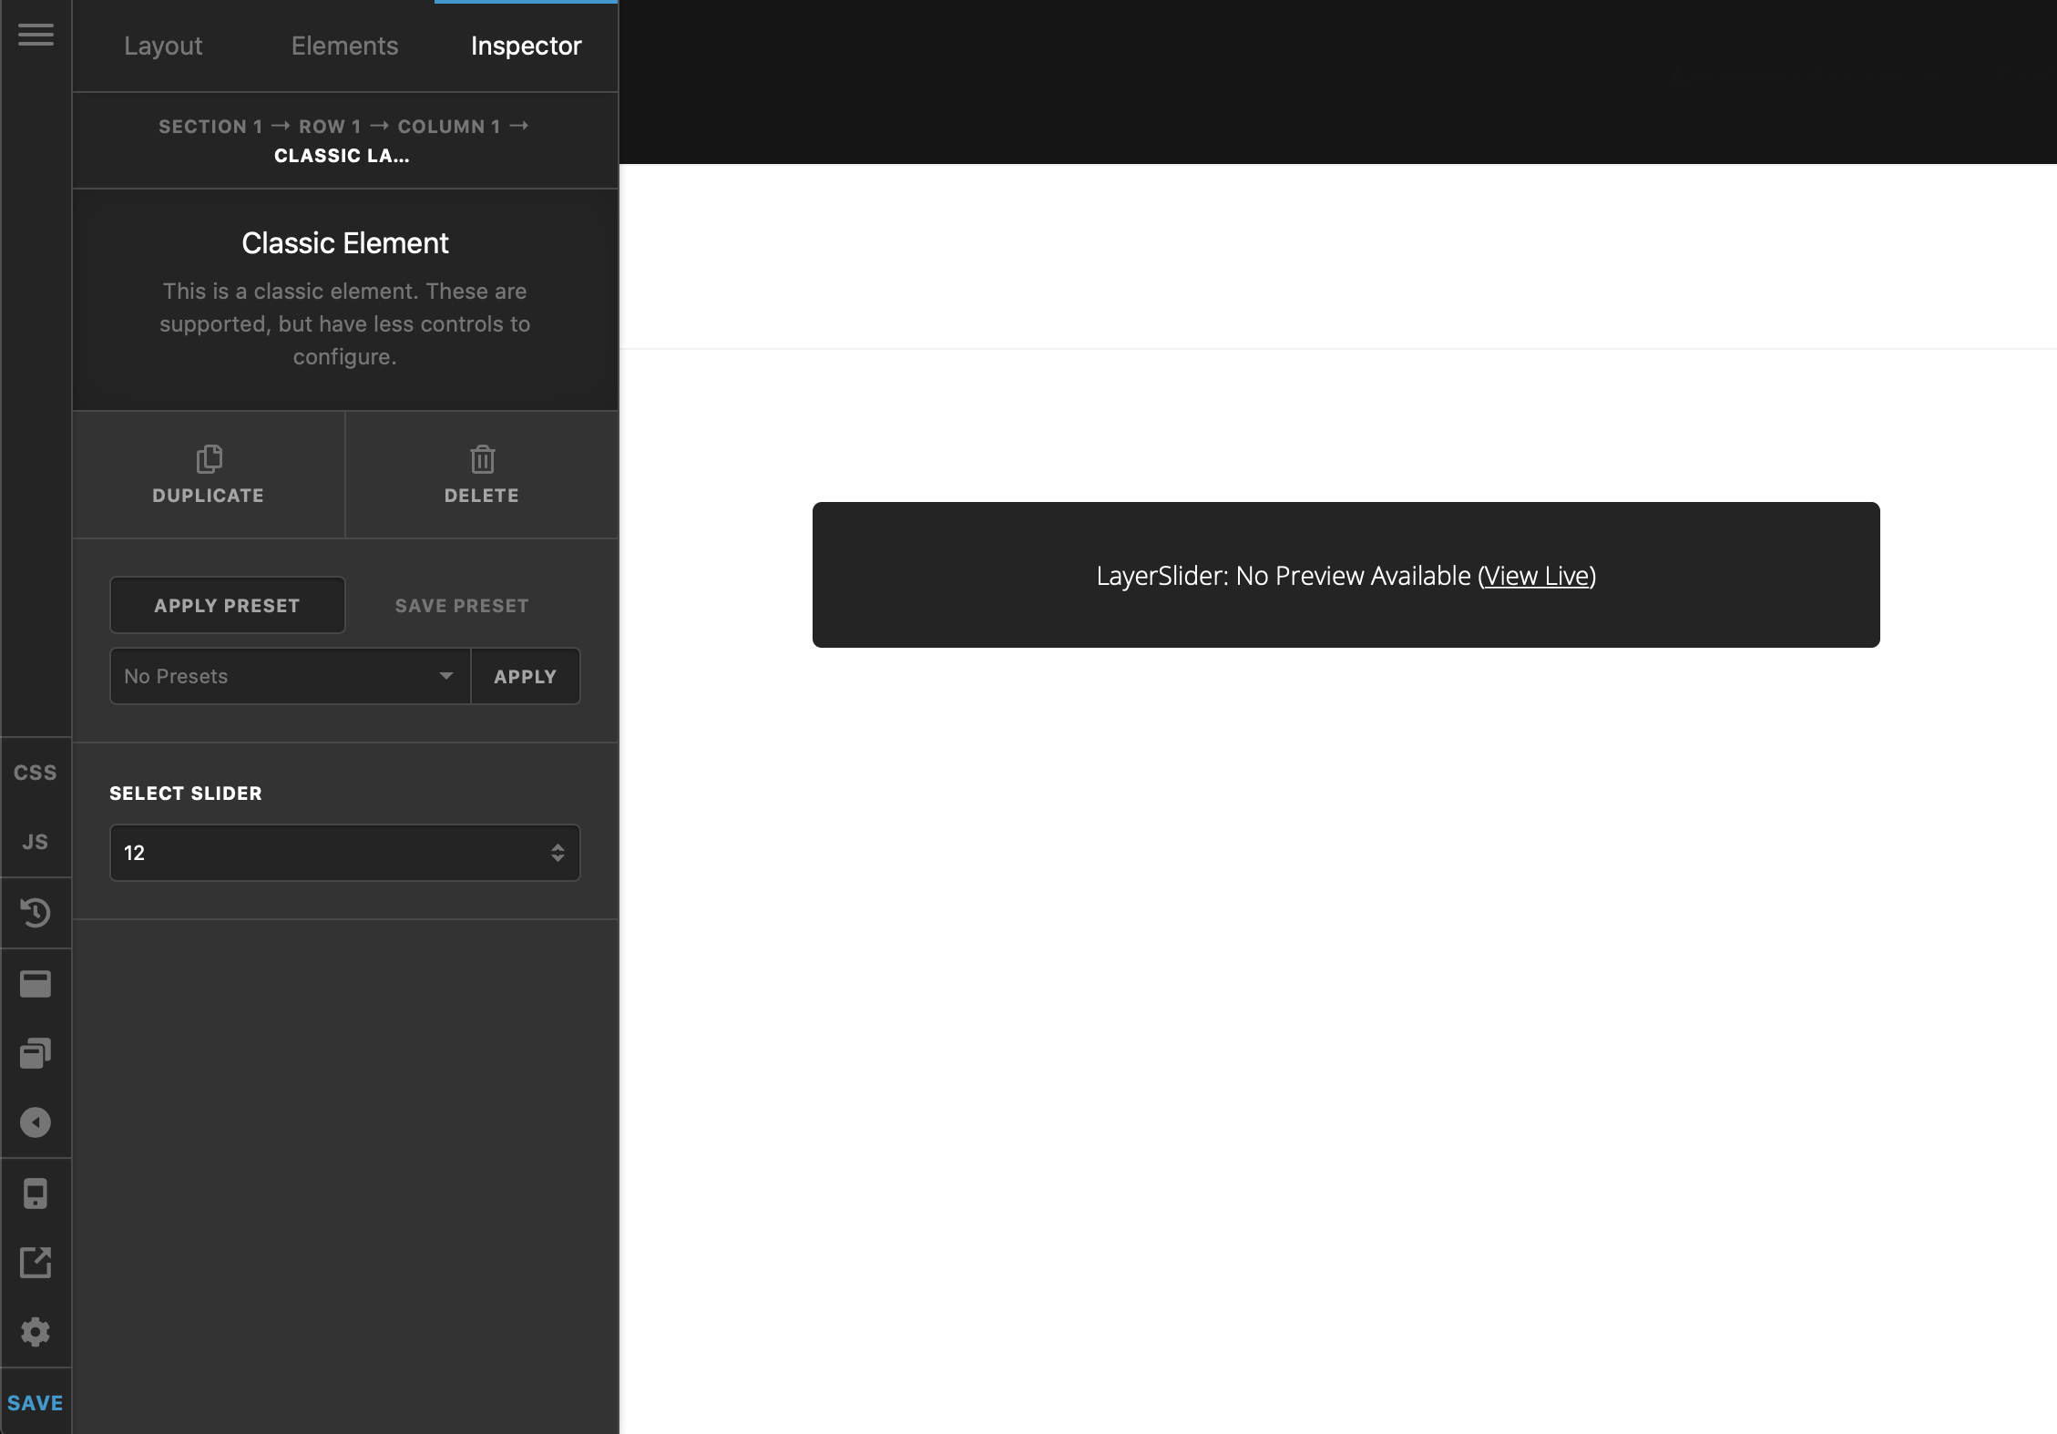Viewport: 2057px width, 1434px height.
Task: Open live preview via external link icon
Action: (36, 1263)
